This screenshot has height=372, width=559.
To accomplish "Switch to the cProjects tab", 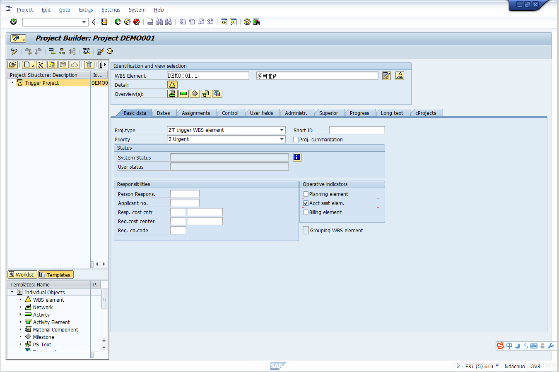I will [426, 113].
